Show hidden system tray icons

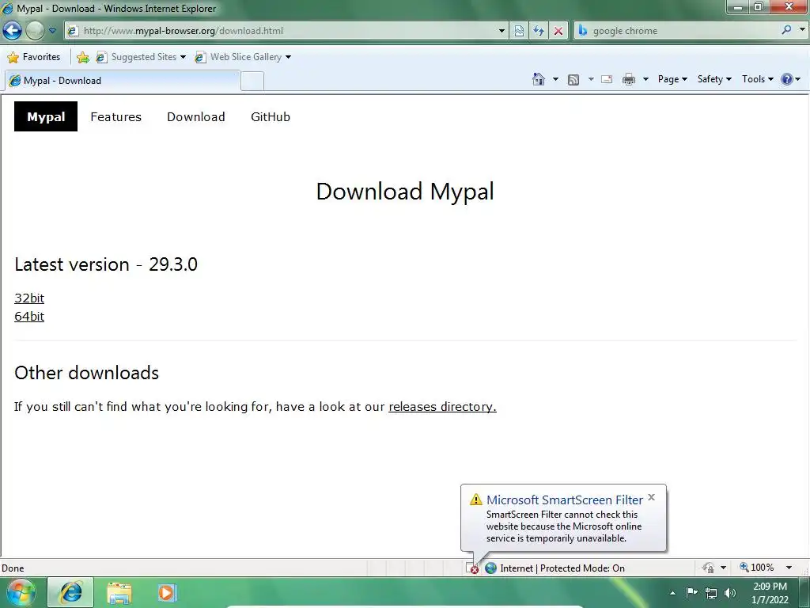pyautogui.click(x=672, y=593)
